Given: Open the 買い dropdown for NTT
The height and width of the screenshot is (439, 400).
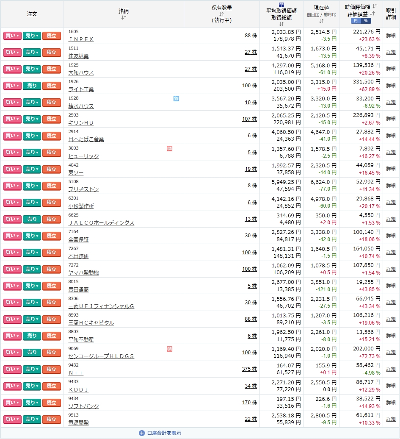Looking at the screenshot, I should (x=12, y=369).
